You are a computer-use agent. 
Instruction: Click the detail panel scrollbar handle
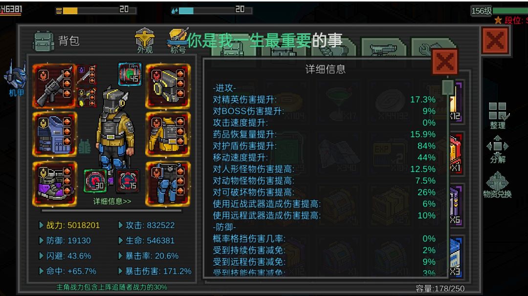447,87
